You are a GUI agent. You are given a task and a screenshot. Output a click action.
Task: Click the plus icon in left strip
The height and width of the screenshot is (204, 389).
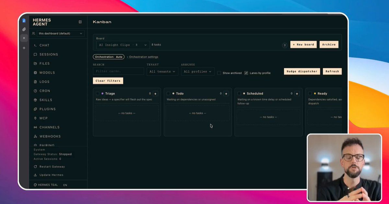[x=24, y=48]
